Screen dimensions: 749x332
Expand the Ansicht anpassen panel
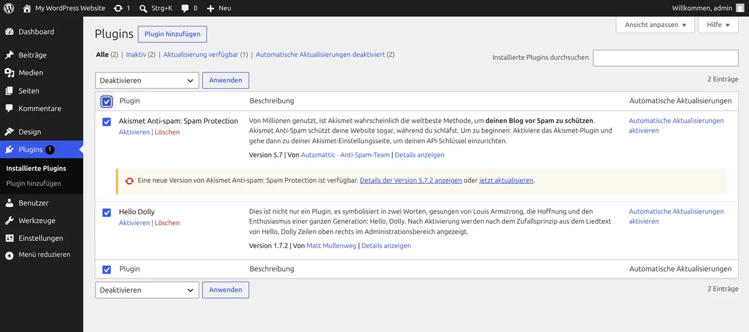[655, 25]
